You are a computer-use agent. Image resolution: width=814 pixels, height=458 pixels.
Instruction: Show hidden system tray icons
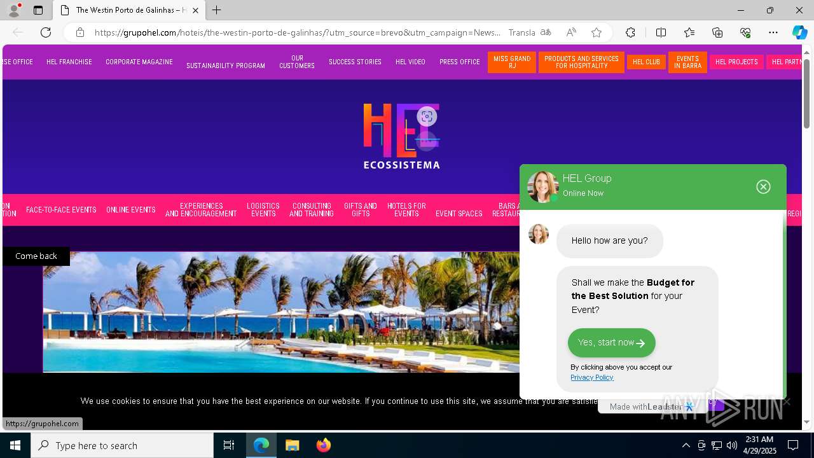[686, 445]
